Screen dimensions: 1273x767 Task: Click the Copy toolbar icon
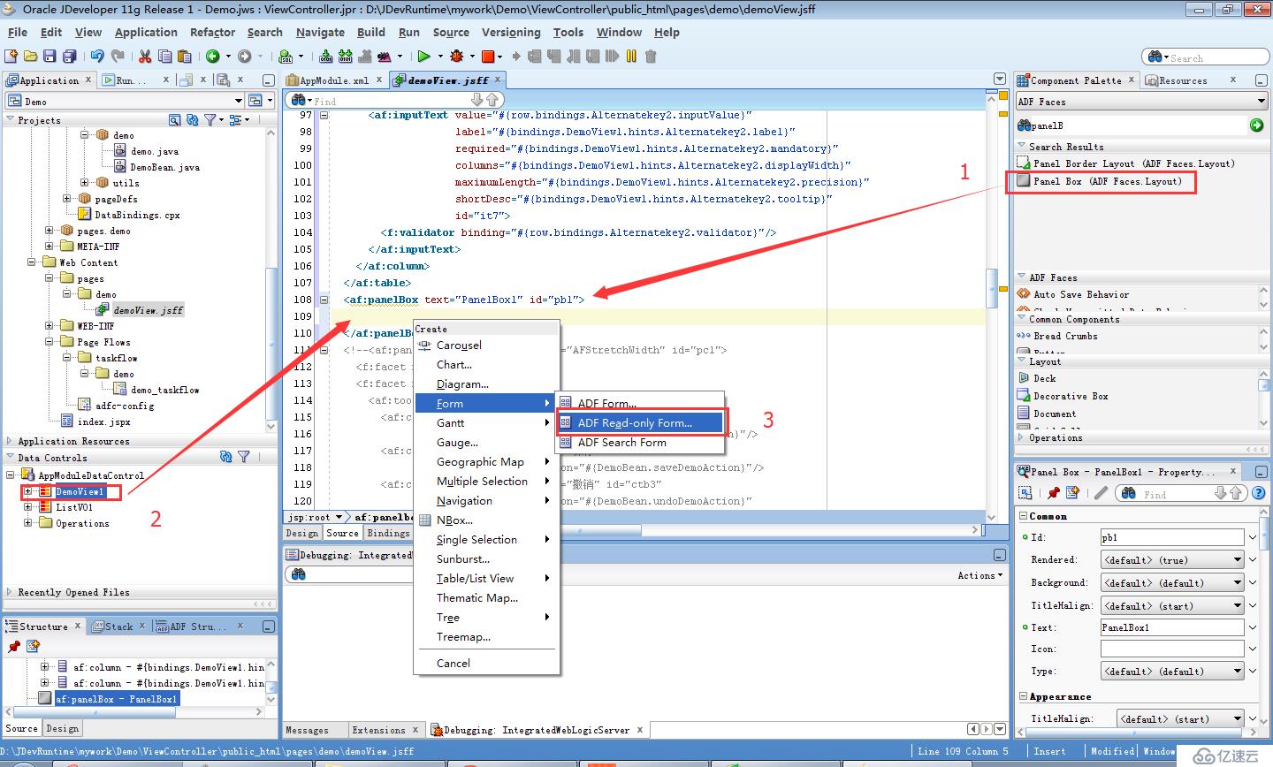pos(164,56)
